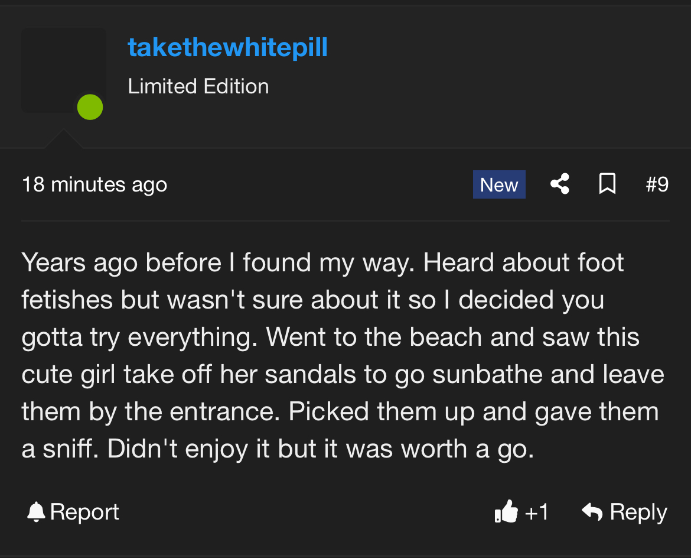Click the "18 minutes ago" timestamp
Image resolution: width=691 pixels, height=558 pixels.
tap(94, 185)
